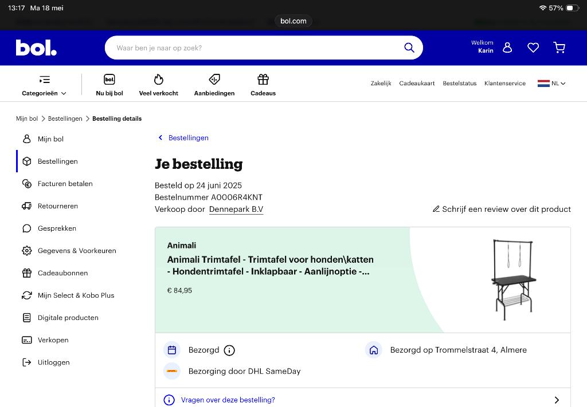The image size is (587, 407).
Task: Click Bestellingen breadcrumb
Action: 65,118
